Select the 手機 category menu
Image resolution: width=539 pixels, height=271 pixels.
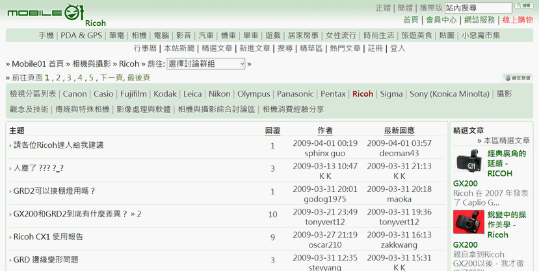[x=46, y=35]
